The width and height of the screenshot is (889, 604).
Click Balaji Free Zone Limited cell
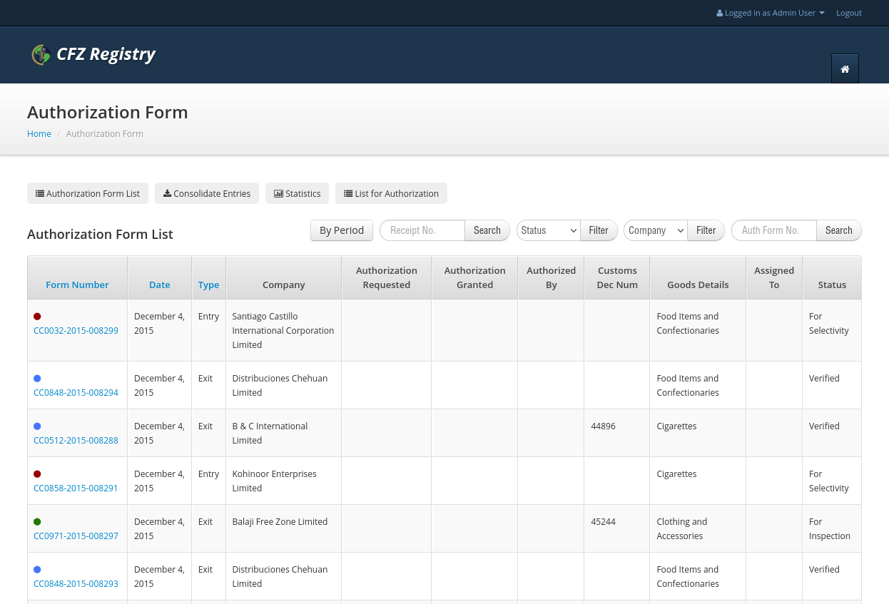pyautogui.click(x=283, y=528)
